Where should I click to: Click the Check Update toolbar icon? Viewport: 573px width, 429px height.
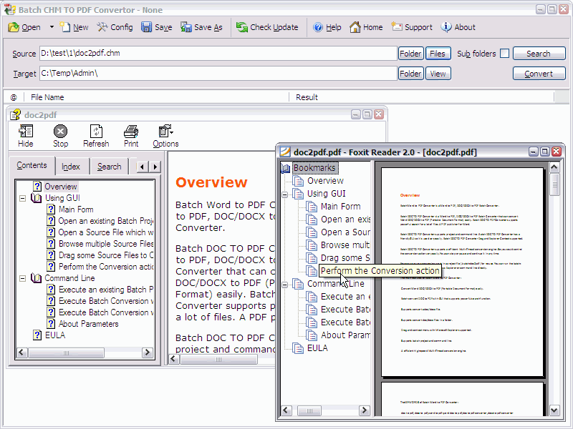[241, 27]
